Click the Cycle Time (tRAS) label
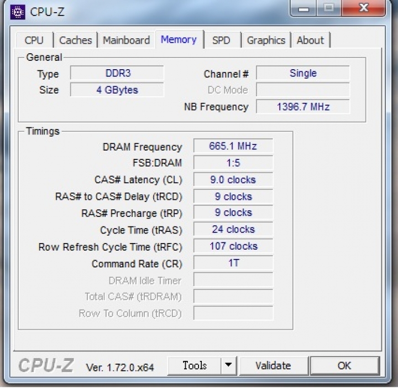This screenshot has height=388, width=398. [x=141, y=230]
